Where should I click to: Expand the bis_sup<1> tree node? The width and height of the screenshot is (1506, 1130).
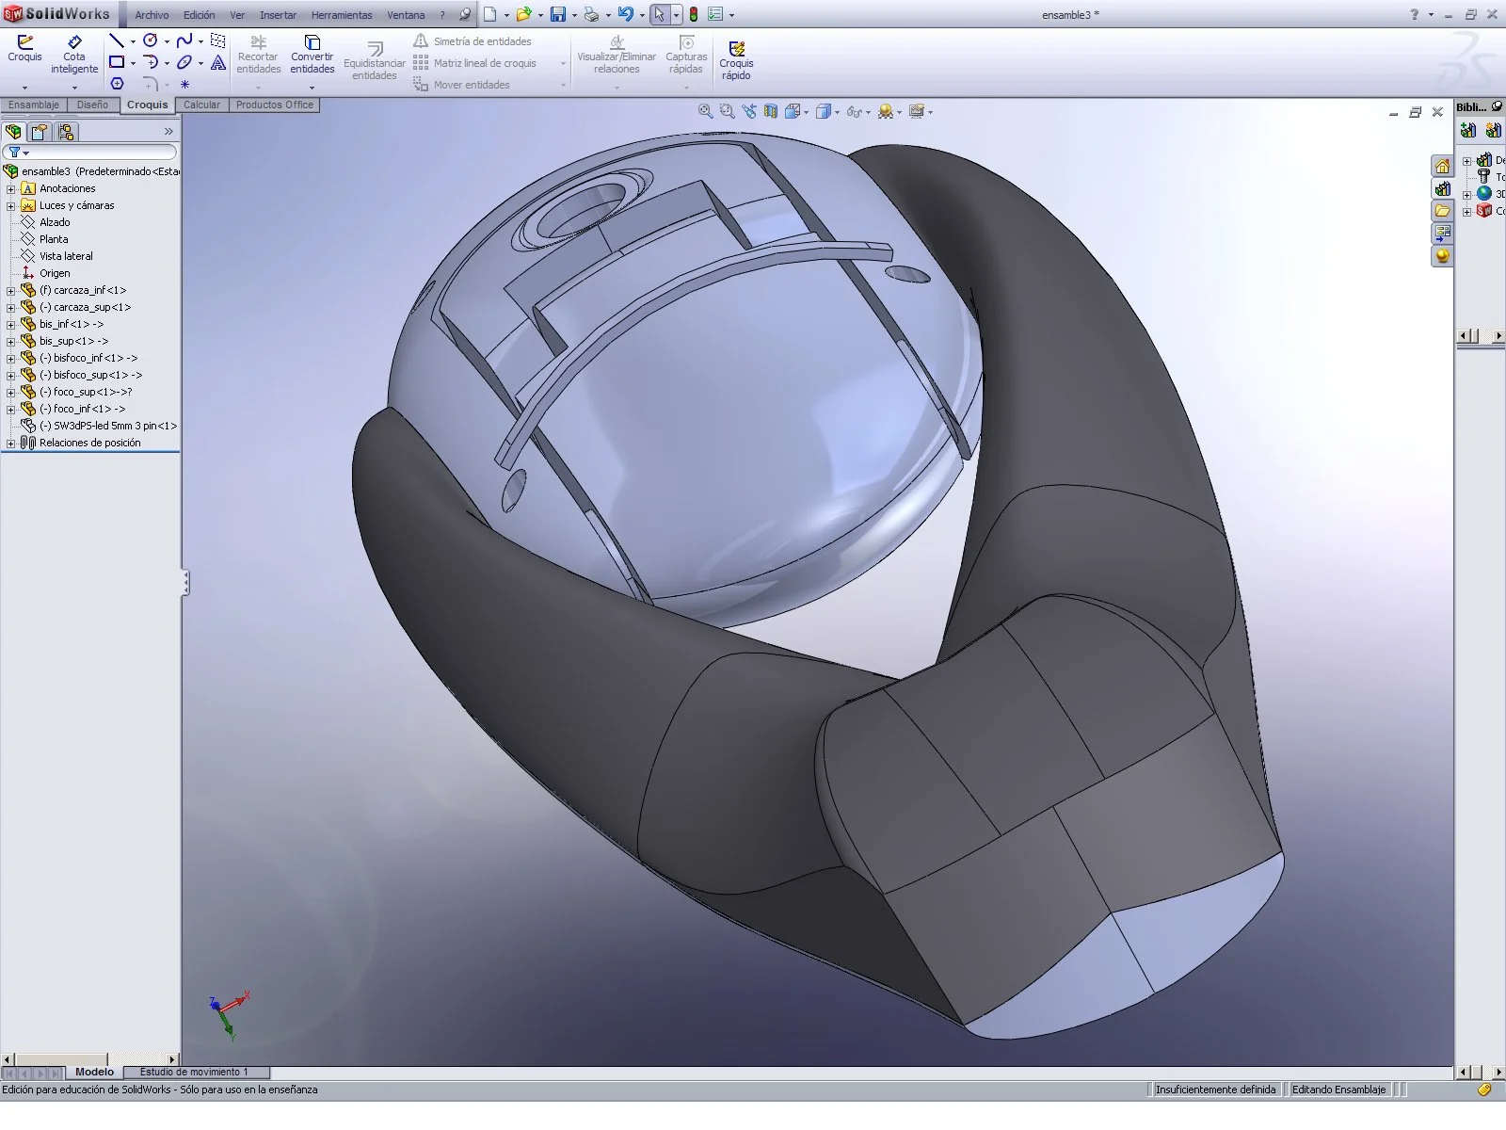[x=10, y=342]
